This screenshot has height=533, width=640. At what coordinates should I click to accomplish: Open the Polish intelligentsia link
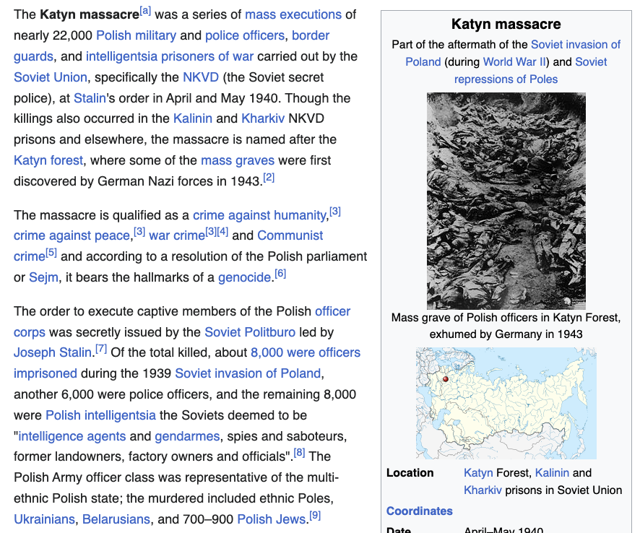click(100, 415)
